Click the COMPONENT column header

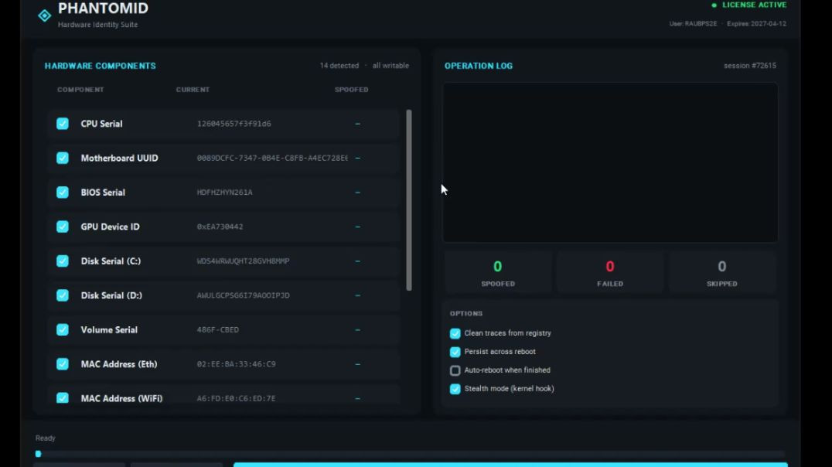pos(80,90)
